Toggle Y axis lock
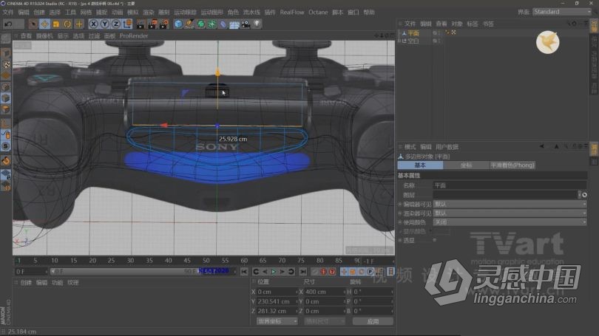 tap(104, 24)
